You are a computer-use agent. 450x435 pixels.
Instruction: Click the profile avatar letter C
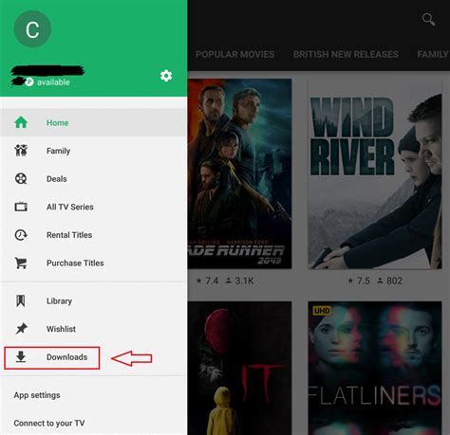(32, 29)
